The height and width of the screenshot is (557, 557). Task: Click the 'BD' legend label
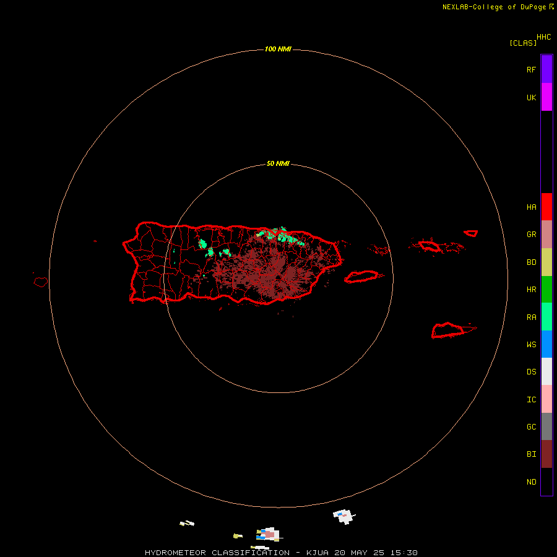pos(532,262)
